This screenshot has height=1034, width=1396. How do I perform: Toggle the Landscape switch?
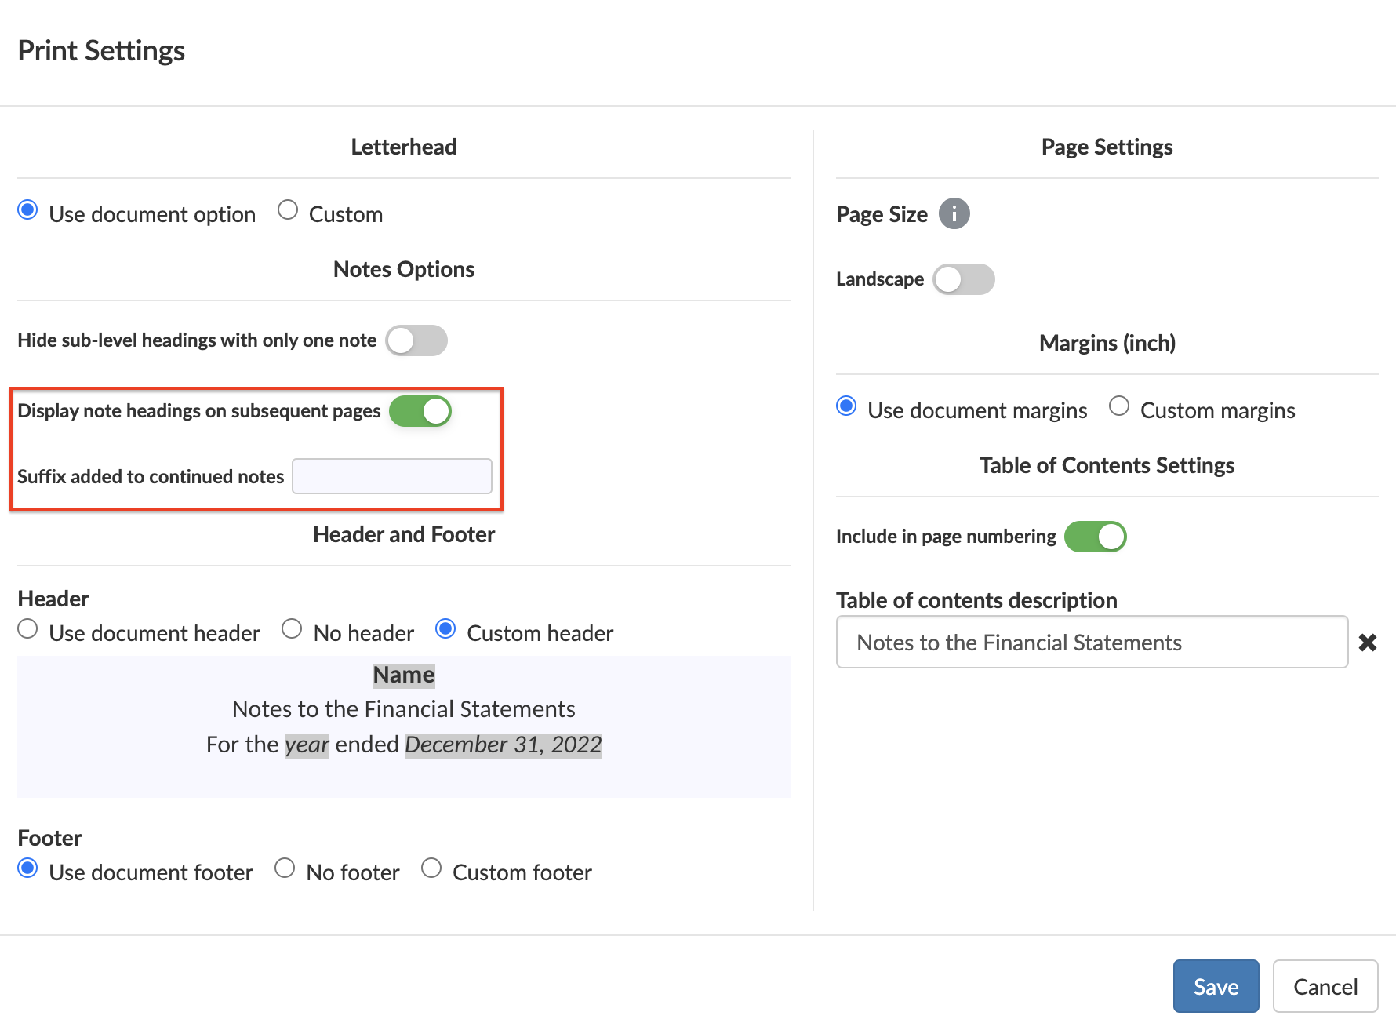(963, 279)
